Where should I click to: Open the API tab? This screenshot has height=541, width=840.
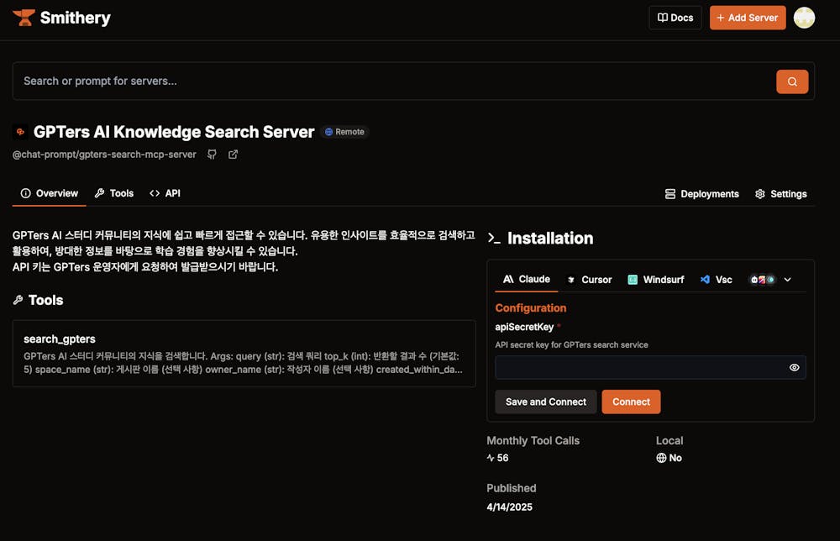pos(165,193)
